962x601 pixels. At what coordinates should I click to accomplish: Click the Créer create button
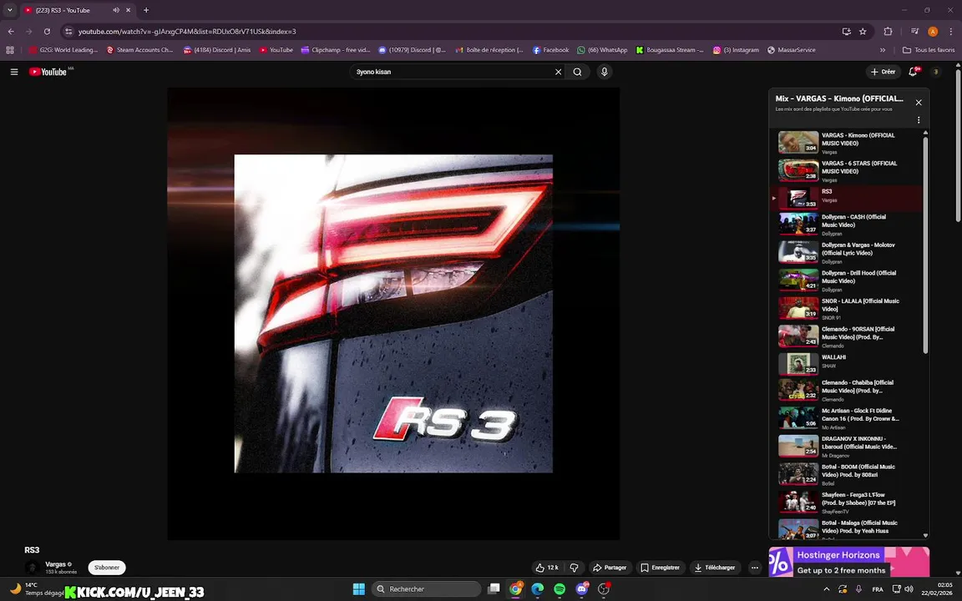(883, 72)
